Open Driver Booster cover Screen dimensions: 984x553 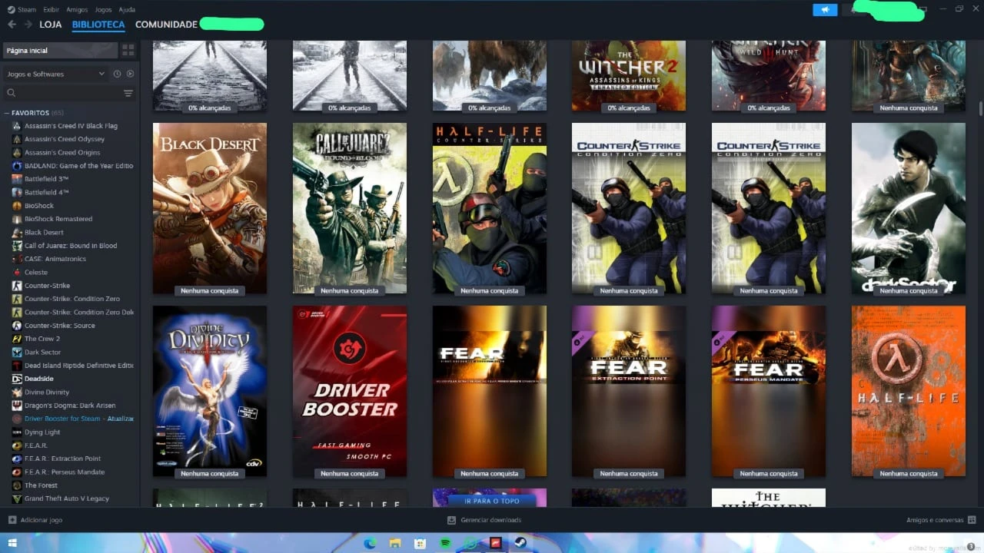350,391
